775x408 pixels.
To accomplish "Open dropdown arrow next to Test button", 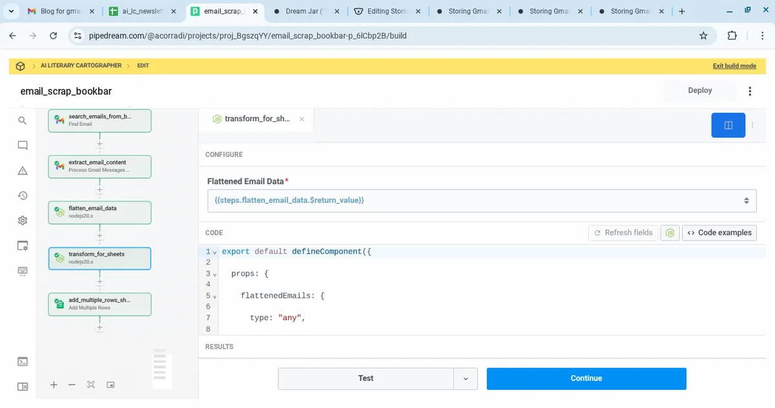I will 466,379.
